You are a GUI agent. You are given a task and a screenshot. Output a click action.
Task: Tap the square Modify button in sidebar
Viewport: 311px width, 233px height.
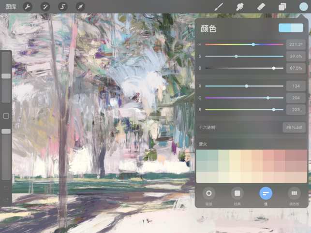coord(6,116)
